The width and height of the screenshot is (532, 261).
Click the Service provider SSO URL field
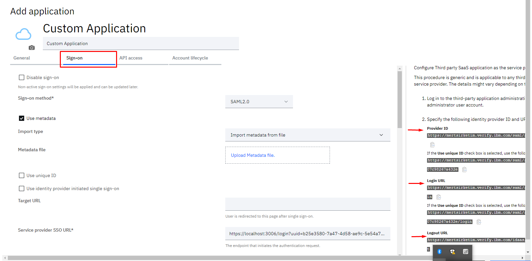point(308,234)
